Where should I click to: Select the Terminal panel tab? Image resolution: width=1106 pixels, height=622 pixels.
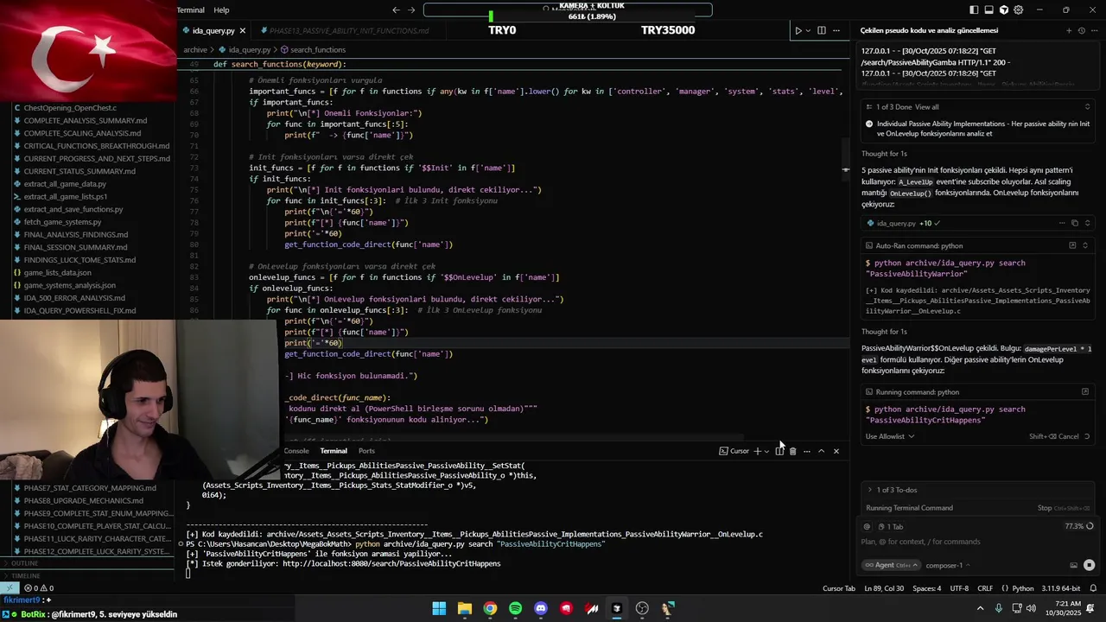point(334,451)
